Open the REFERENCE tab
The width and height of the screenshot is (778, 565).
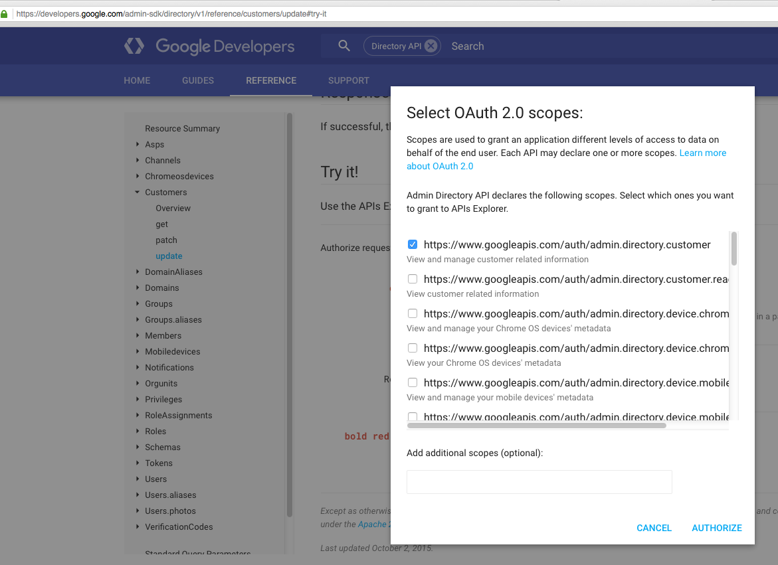tap(271, 80)
